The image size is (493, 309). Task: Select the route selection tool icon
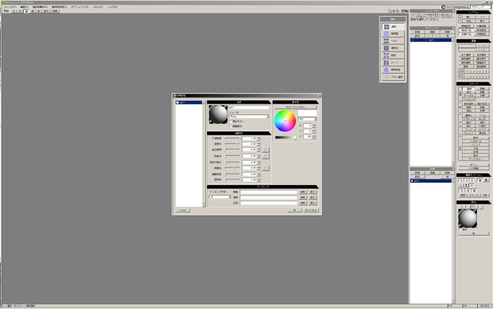[x=386, y=63]
